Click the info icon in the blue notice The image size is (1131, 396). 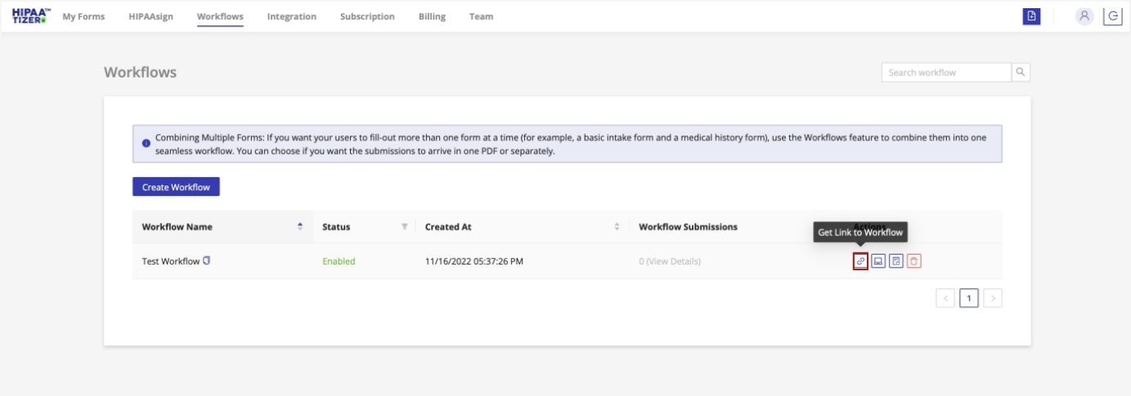[x=146, y=144]
